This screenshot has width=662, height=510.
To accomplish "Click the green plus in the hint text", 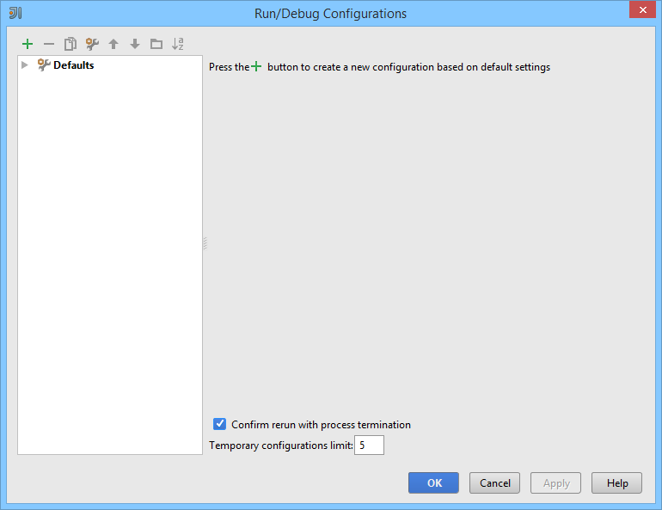I will tap(256, 66).
